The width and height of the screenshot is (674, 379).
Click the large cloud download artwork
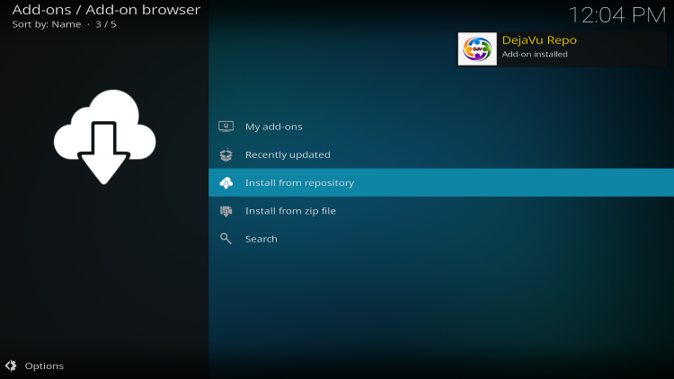(x=104, y=137)
